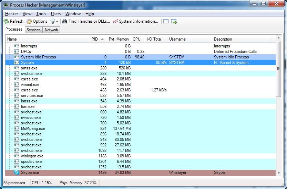The image size is (287, 189).
Task: Click the NT Kernel & System description
Action: (231, 63)
